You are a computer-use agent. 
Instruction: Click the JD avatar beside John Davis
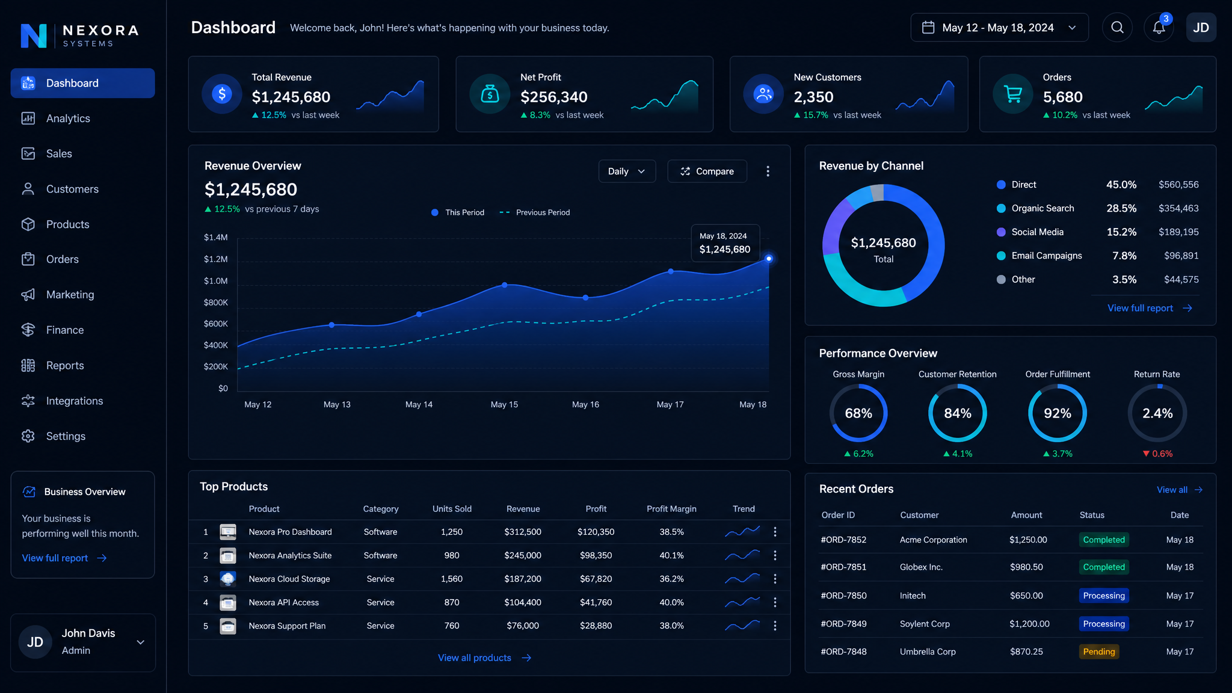pyautogui.click(x=35, y=642)
